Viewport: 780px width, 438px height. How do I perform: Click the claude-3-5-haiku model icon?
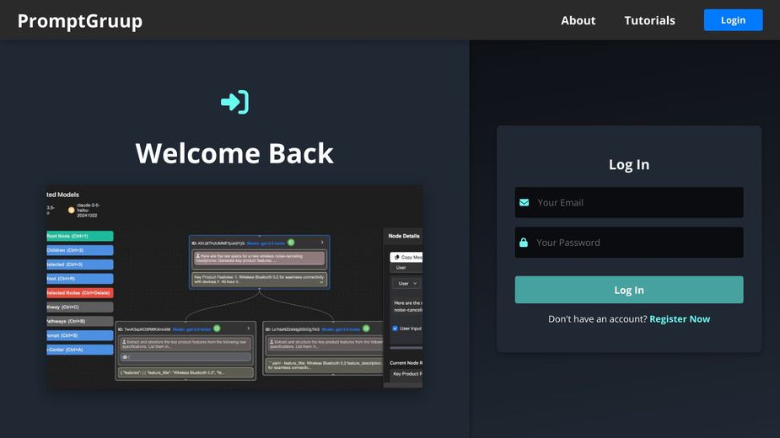point(72,210)
